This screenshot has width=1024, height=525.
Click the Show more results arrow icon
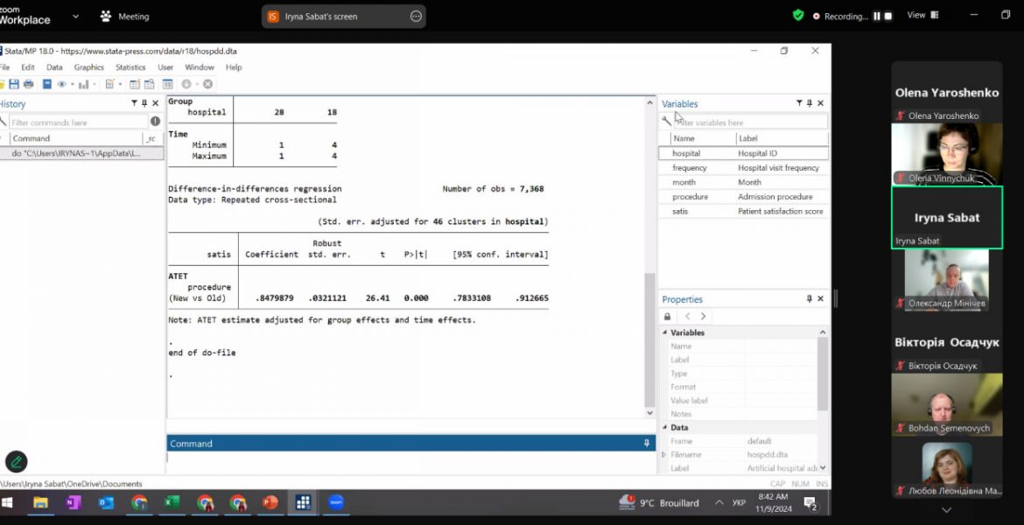coord(186,84)
